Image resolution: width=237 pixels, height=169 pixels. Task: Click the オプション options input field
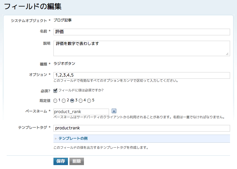tap(142, 75)
